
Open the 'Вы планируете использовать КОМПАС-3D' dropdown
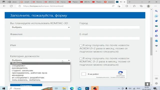[x=40, y=27]
